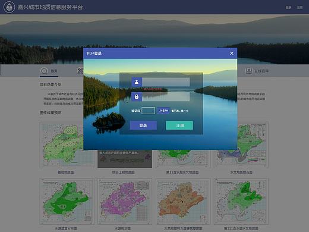The height and width of the screenshot is (232, 309).
Task: Click the platform logo icon in the header
Action: coord(9,7)
